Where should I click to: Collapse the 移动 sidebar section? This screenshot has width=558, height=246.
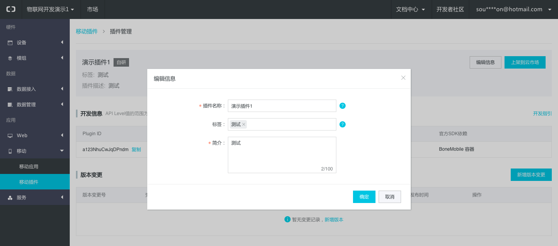click(x=62, y=151)
